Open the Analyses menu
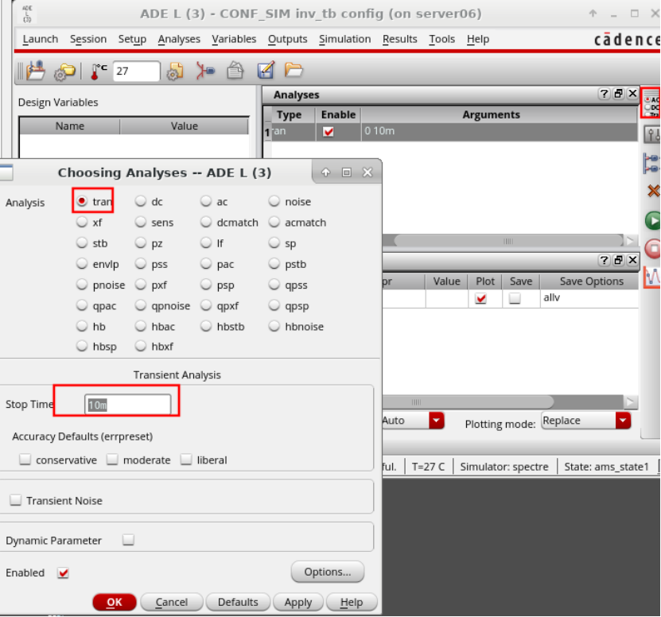This screenshot has width=661, height=617. click(x=179, y=39)
